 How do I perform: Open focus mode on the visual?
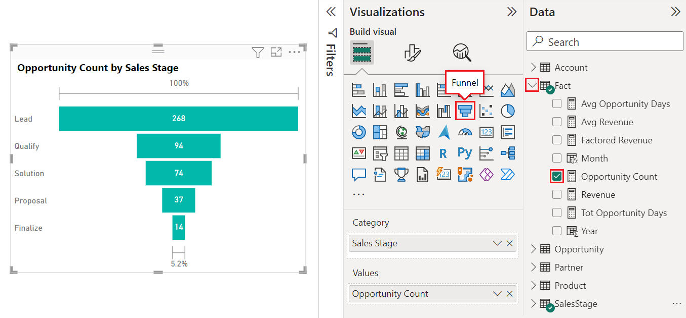pos(276,52)
